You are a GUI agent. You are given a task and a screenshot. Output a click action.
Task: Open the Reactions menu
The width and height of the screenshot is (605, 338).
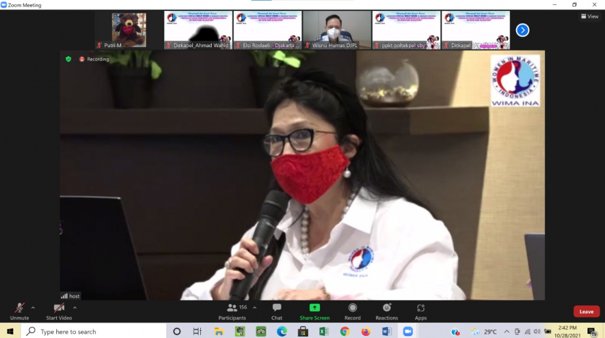[x=387, y=311]
